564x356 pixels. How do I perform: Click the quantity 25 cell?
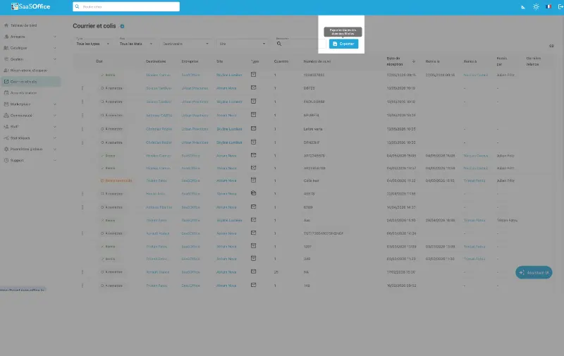276,272
